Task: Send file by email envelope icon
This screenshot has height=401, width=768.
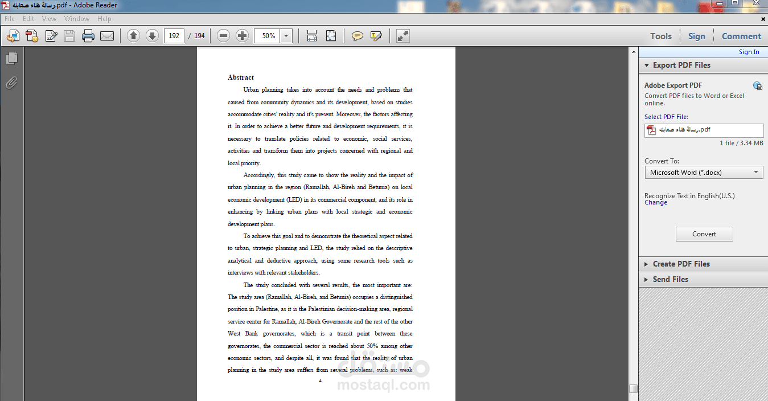Action: 107,36
